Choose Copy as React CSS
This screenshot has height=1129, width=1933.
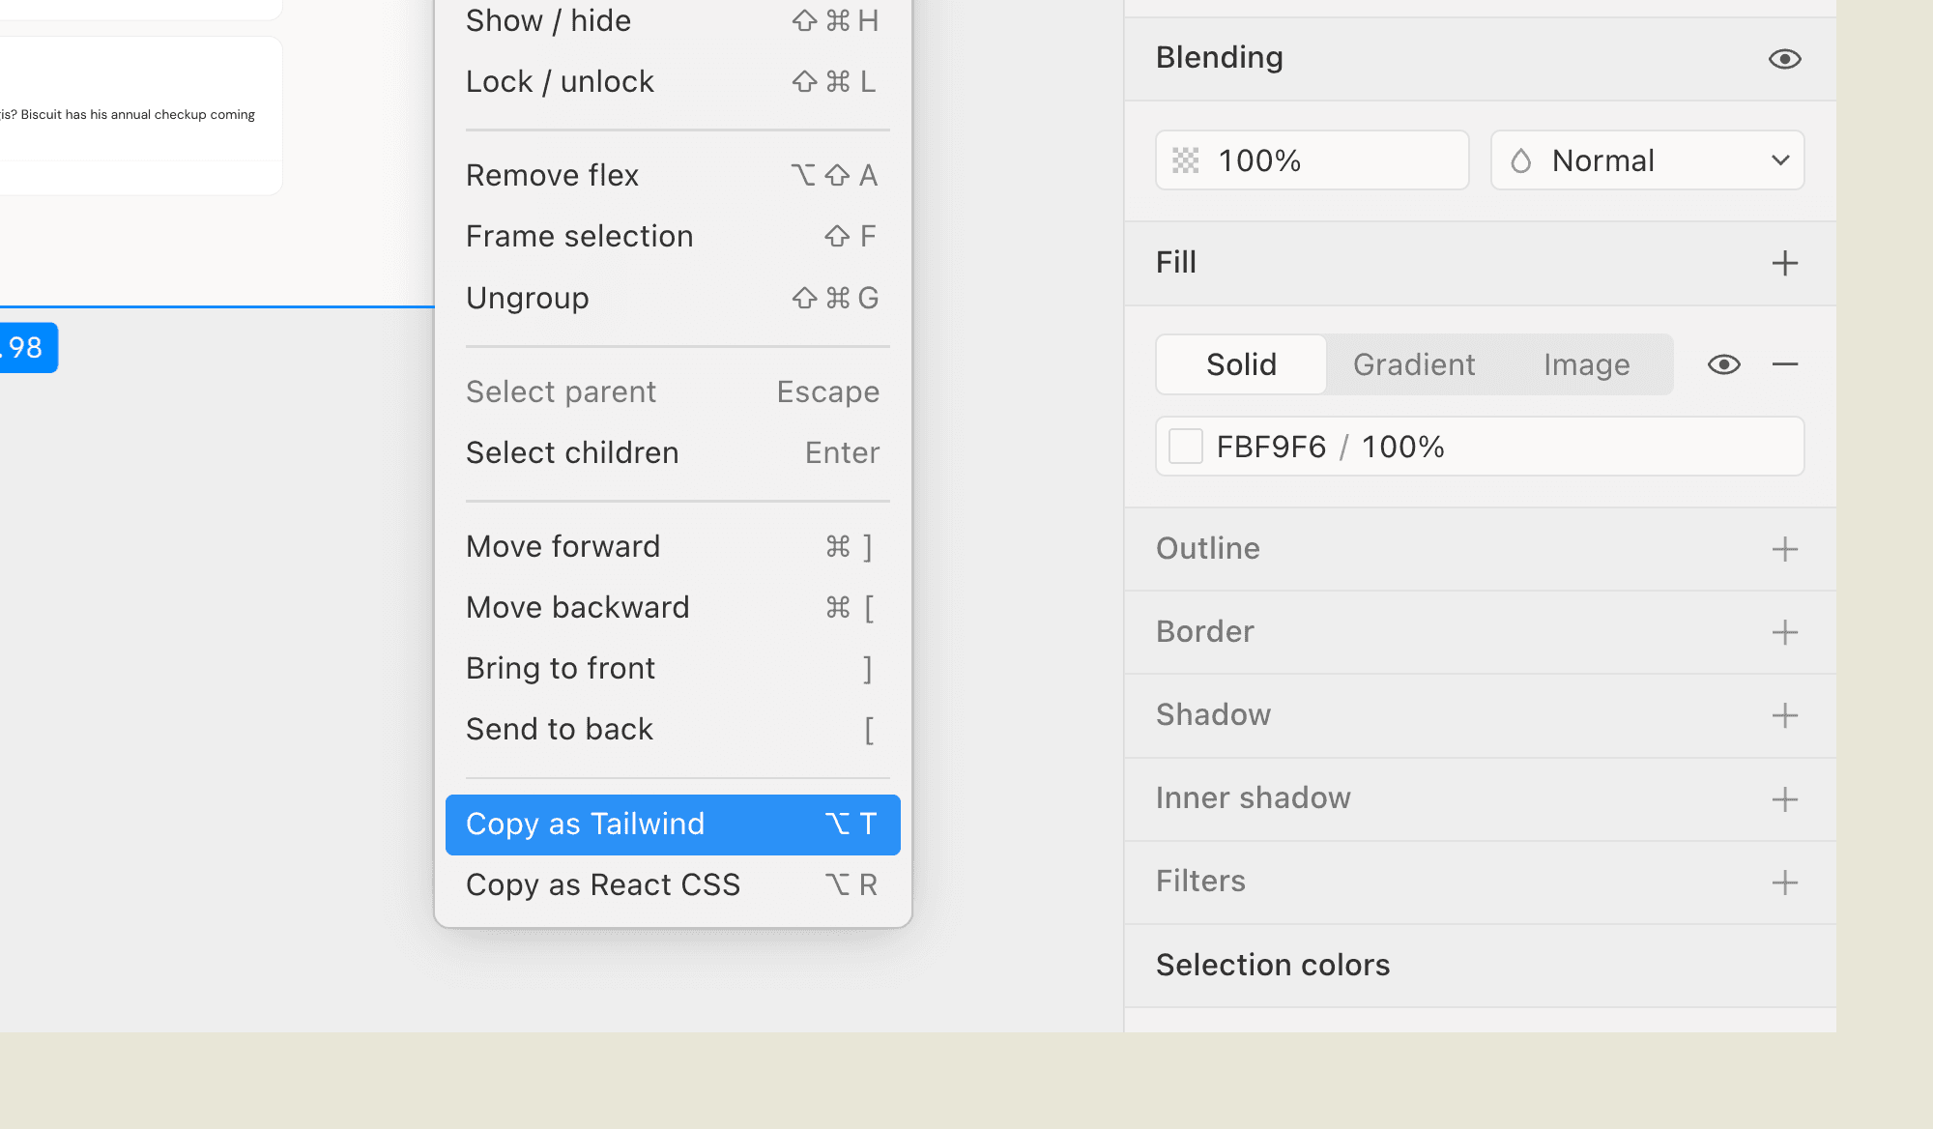coord(672,885)
